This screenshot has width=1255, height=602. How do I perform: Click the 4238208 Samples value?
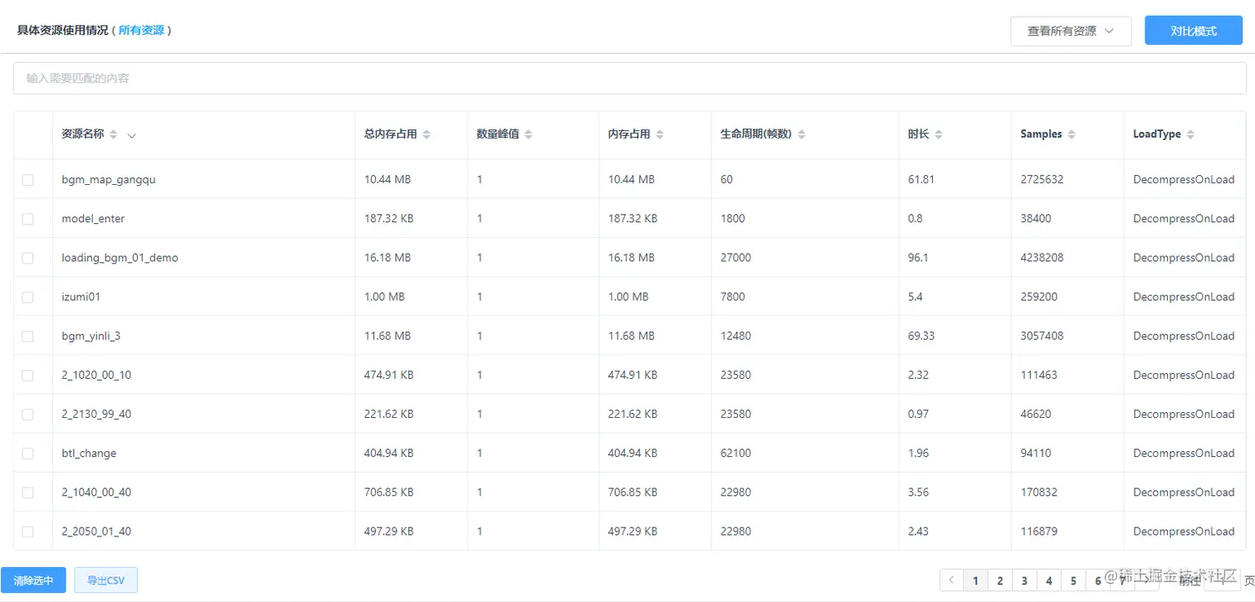1043,258
